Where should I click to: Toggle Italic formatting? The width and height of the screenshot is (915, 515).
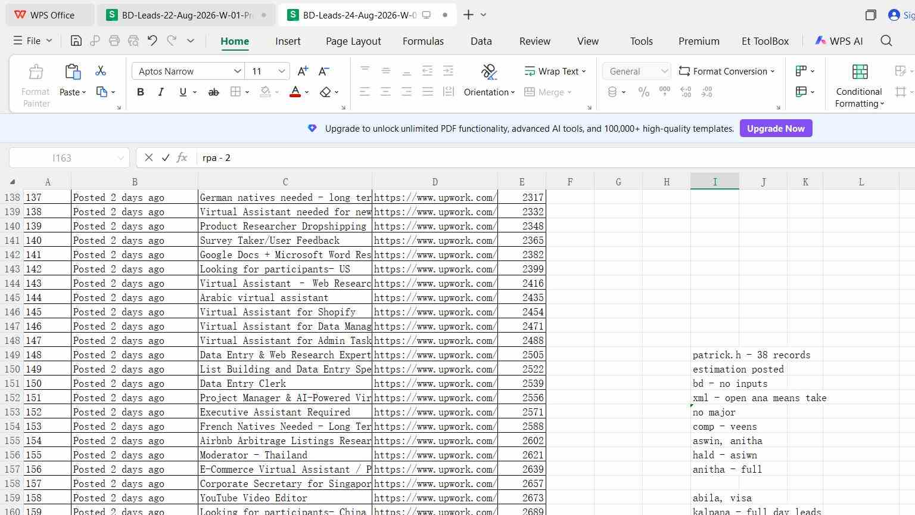[x=161, y=92]
